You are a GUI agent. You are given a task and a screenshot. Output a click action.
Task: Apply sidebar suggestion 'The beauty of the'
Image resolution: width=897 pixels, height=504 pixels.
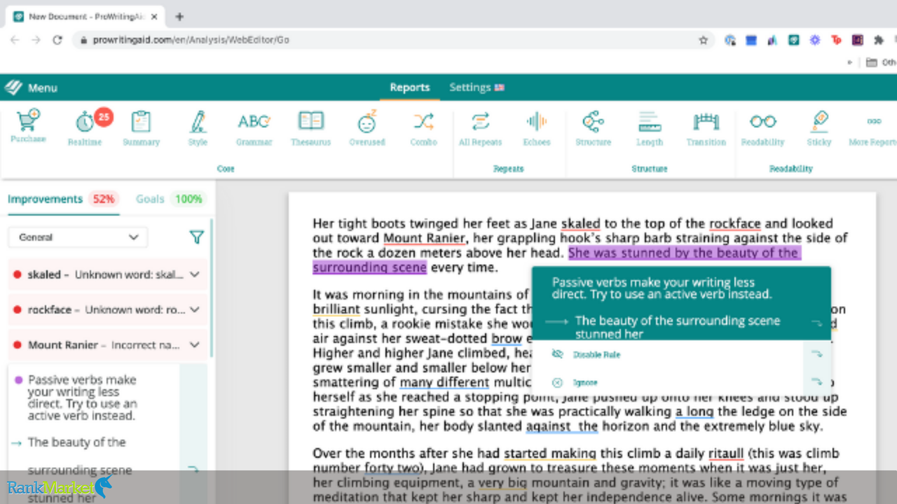coord(77,442)
